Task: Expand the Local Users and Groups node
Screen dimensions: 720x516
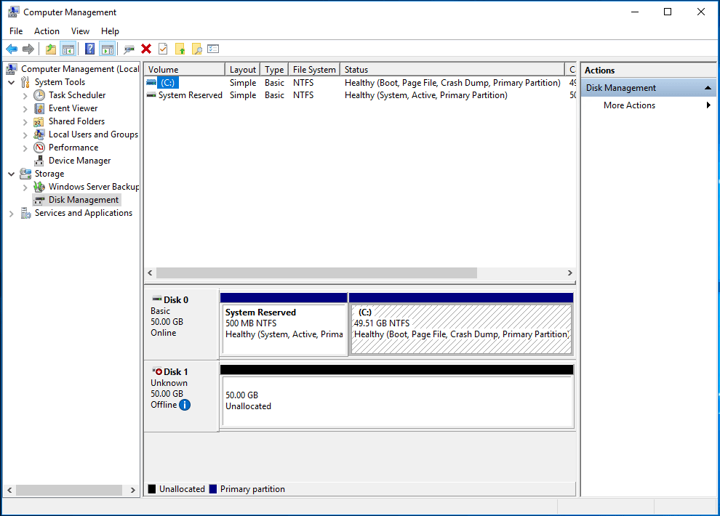Action: (x=25, y=135)
